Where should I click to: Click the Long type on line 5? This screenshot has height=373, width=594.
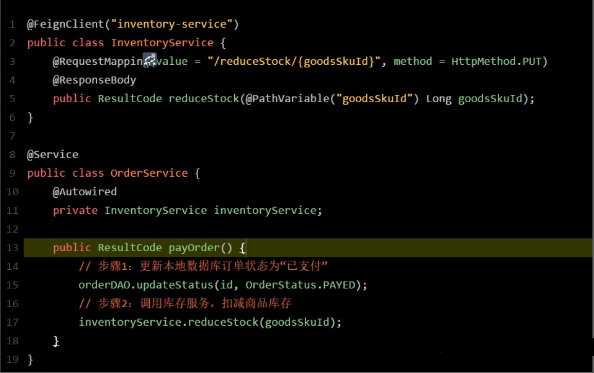(x=439, y=99)
